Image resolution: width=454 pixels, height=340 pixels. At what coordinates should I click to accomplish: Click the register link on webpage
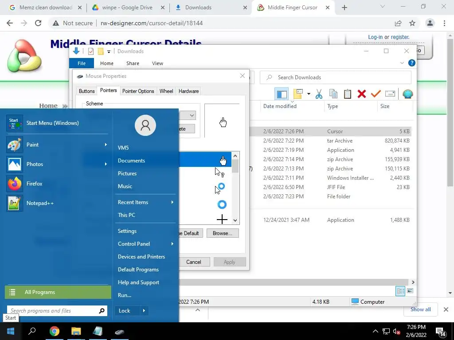click(400, 37)
